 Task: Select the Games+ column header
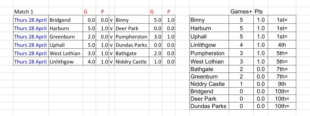point(241,12)
